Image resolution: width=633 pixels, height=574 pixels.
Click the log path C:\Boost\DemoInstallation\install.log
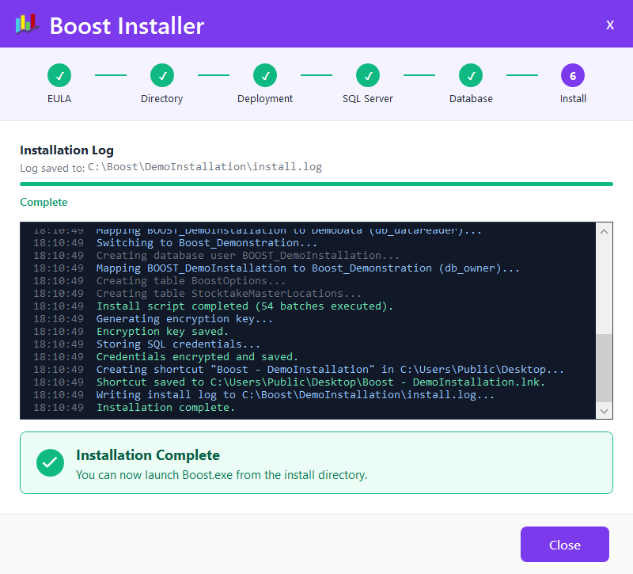pyautogui.click(x=205, y=167)
